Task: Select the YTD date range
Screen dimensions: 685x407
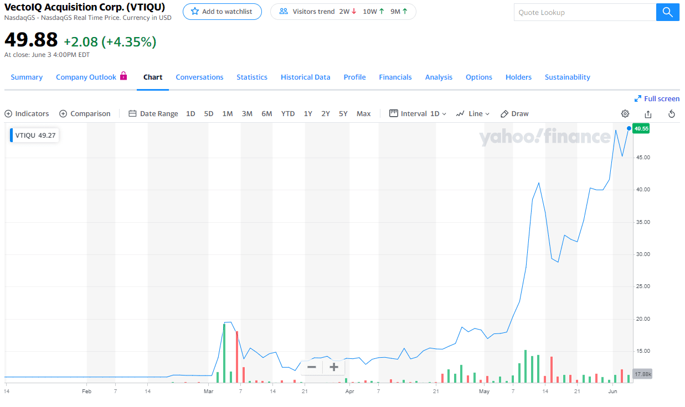Action: (288, 114)
